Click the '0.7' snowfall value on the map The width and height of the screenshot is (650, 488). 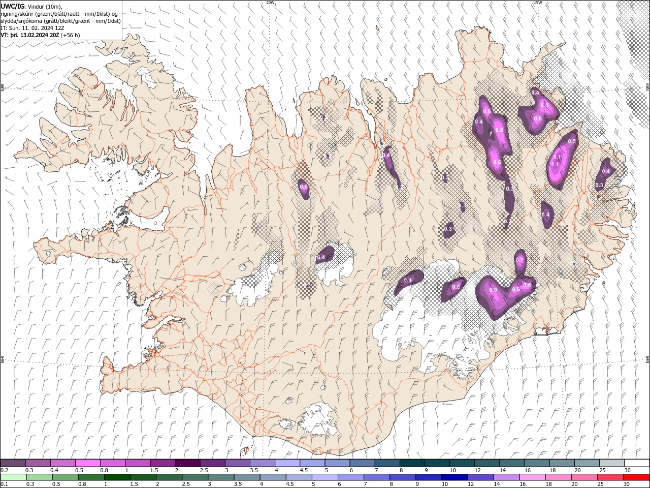coord(519,260)
